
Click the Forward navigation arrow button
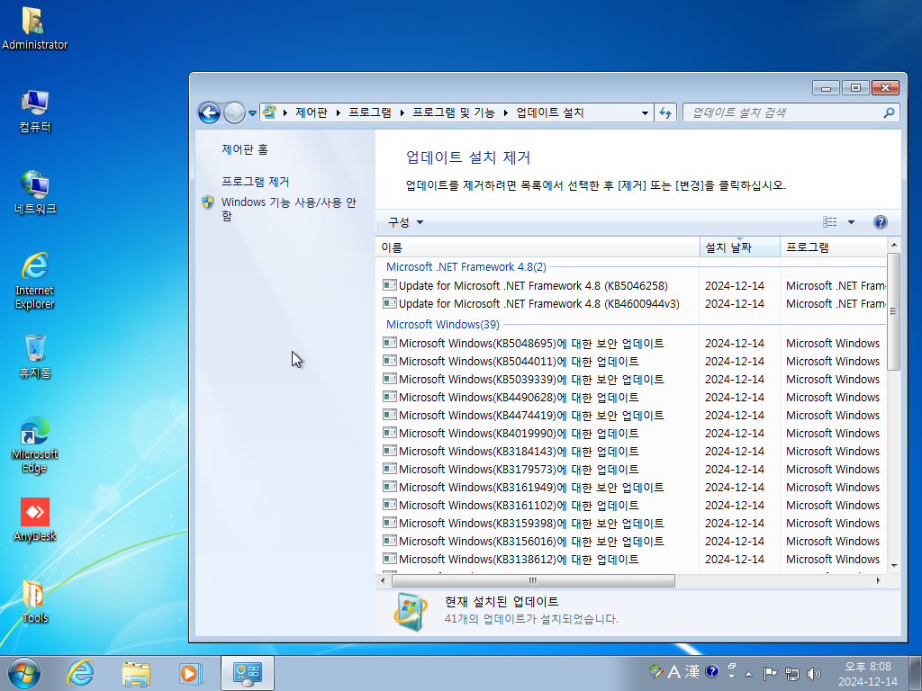234,112
